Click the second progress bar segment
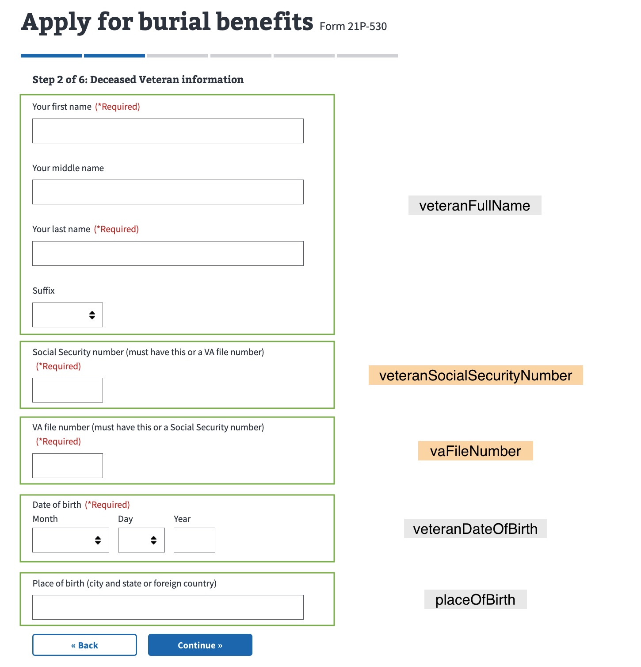 (x=114, y=56)
